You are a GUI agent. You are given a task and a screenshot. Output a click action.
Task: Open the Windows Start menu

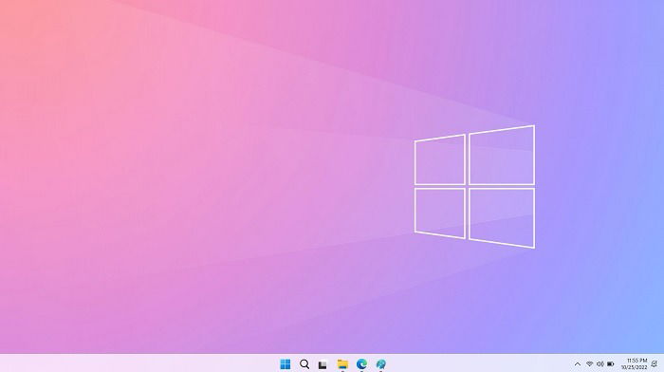[286, 364]
